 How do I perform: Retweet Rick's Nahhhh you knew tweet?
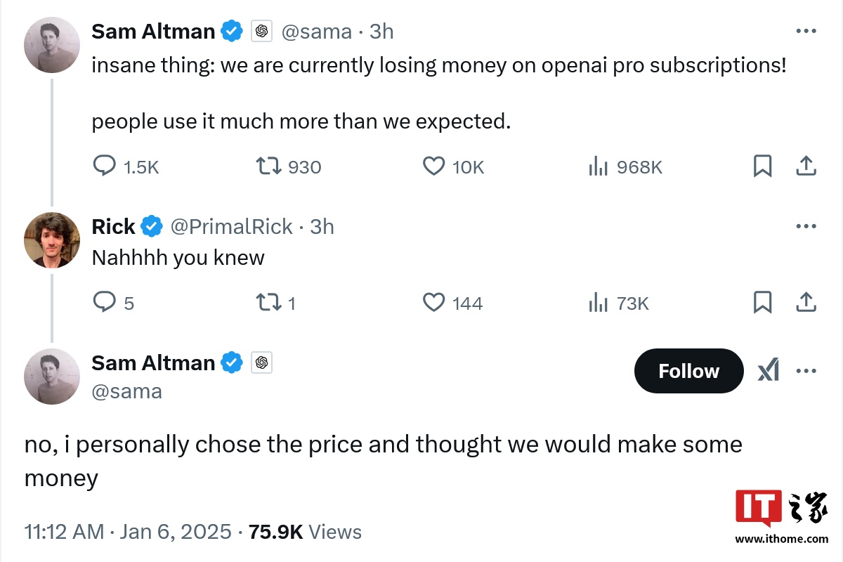pyautogui.click(x=268, y=303)
